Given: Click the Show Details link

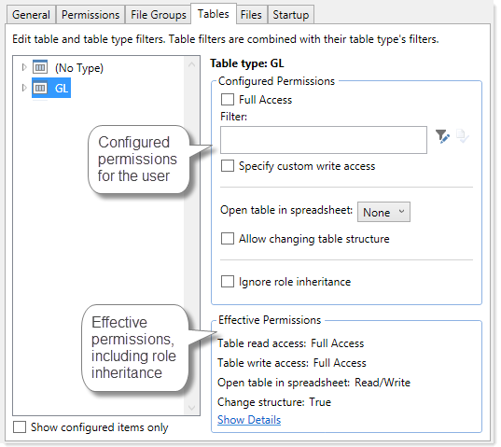Looking at the screenshot, I should pyautogui.click(x=249, y=420).
